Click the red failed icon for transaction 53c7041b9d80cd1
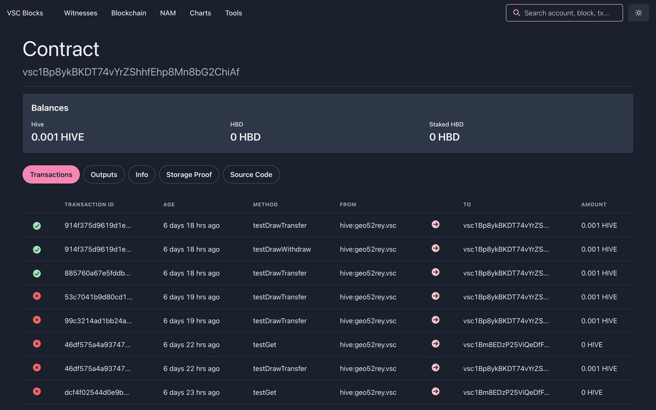The image size is (656, 410). pyautogui.click(x=37, y=296)
